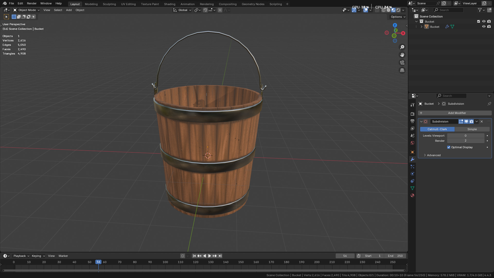Select the Select Box tool icon
Image resolution: width=494 pixels, height=278 pixels.
(7, 17)
